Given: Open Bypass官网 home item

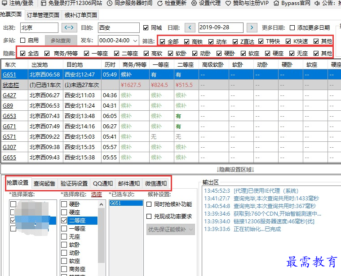Looking at the screenshot, I should (x=292, y=3).
